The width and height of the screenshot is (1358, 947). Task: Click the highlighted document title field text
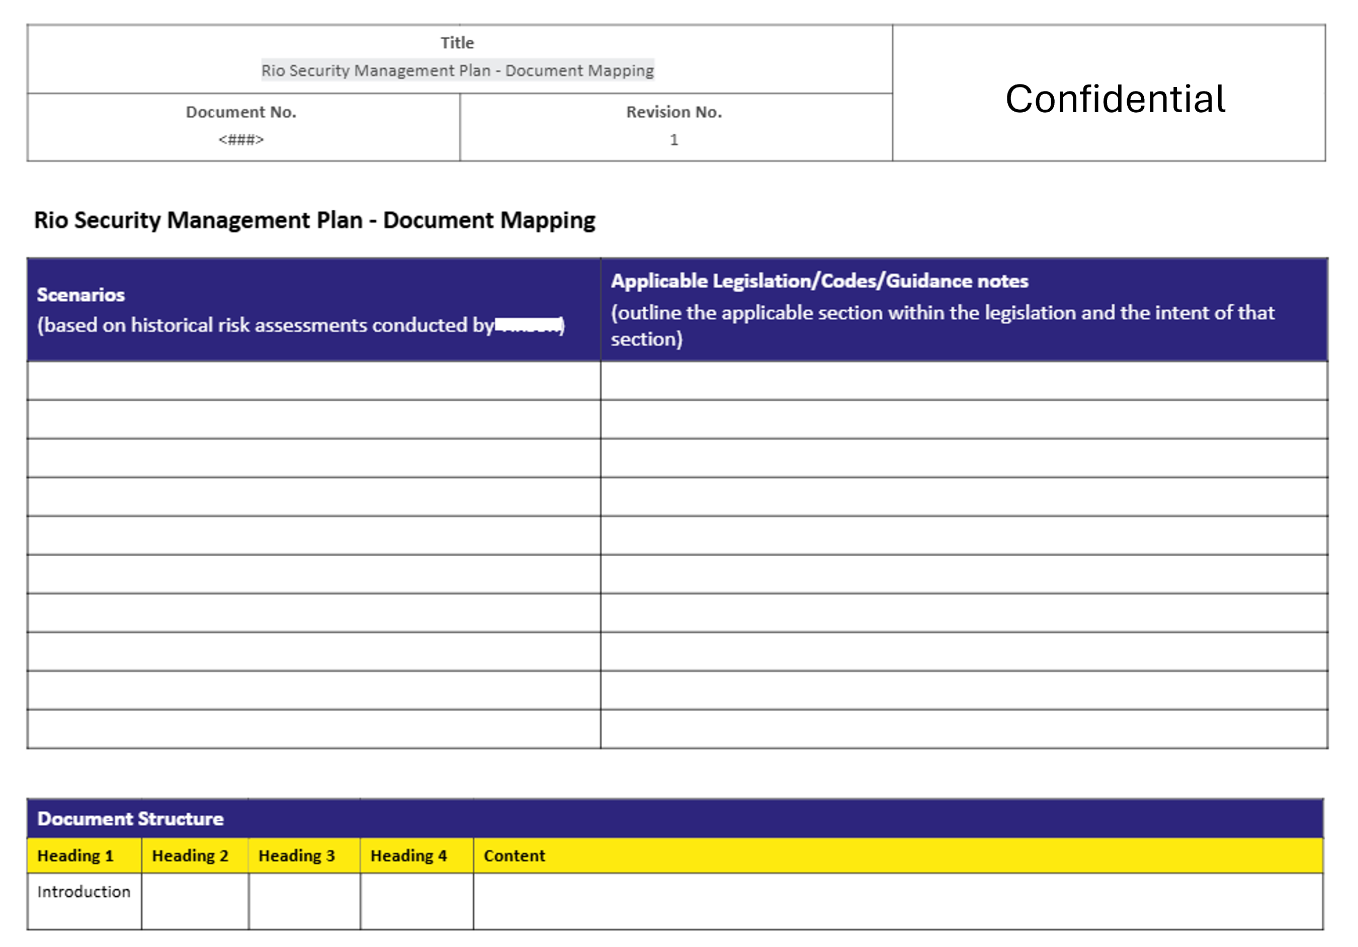tap(457, 70)
